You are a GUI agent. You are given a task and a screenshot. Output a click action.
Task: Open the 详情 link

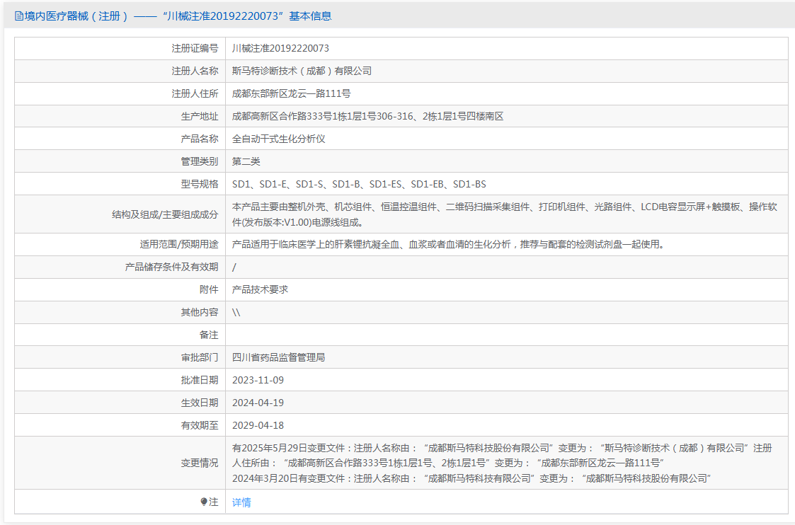pyautogui.click(x=241, y=502)
